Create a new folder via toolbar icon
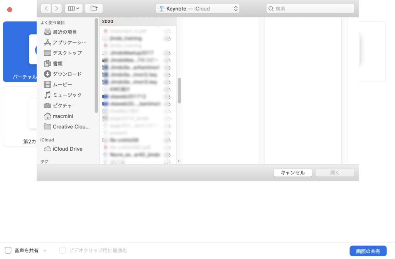 (x=94, y=9)
